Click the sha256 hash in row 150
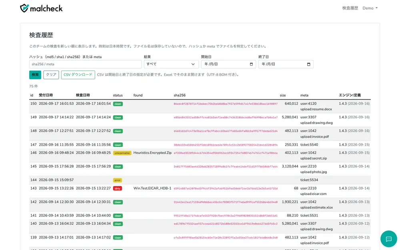This screenshot has width=400, height=250. coord(226,104)
